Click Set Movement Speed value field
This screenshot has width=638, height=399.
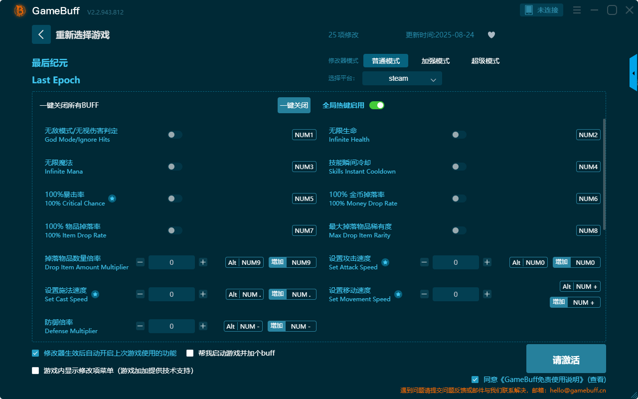click(456, 294)
